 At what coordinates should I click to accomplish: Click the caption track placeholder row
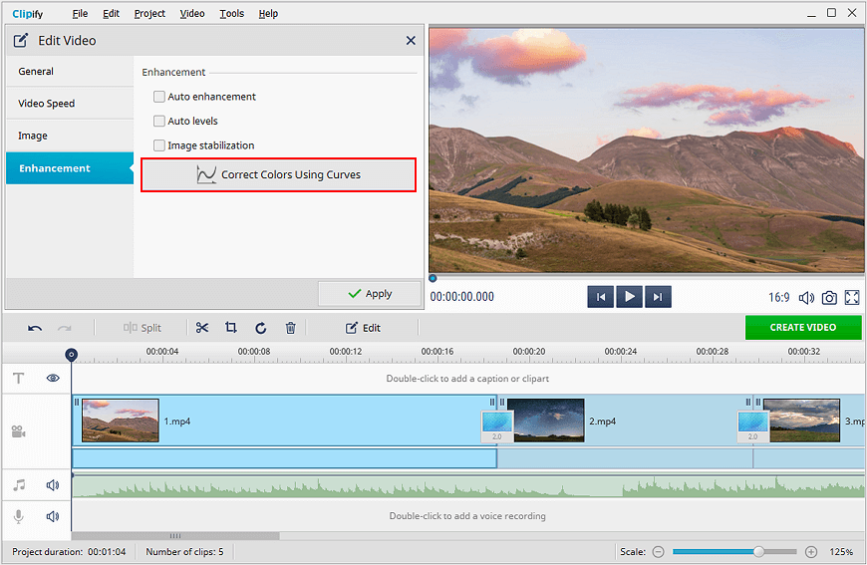pos(468,379)
